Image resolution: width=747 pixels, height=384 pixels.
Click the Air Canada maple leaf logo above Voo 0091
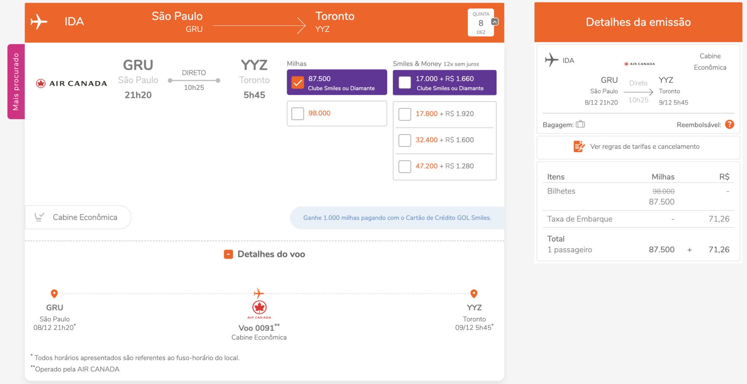tap(259, 309)
